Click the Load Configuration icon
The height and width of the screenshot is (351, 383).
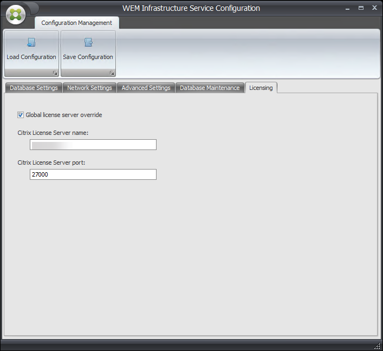31,42
